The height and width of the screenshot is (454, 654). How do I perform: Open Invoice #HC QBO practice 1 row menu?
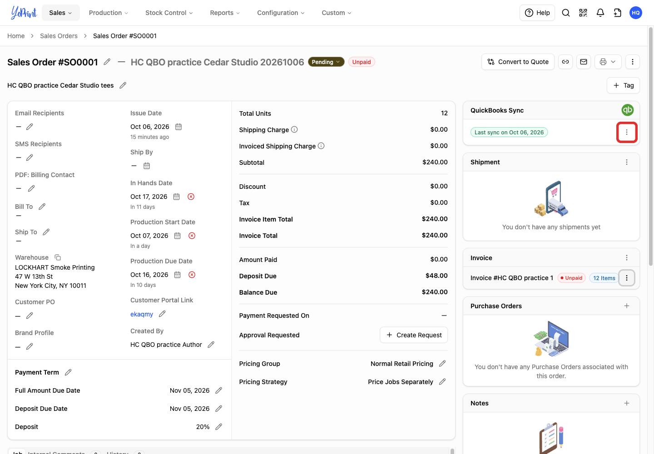tap(627, 278)
